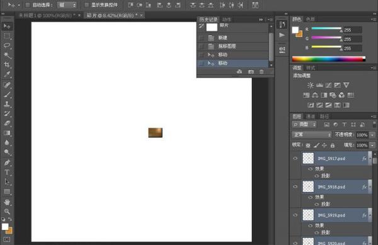The width and height of the screenshot is (378, 245).
Task: Enable the auto-select checkbox in options bar
Action: pyautogui.click(x=28, y=5)
